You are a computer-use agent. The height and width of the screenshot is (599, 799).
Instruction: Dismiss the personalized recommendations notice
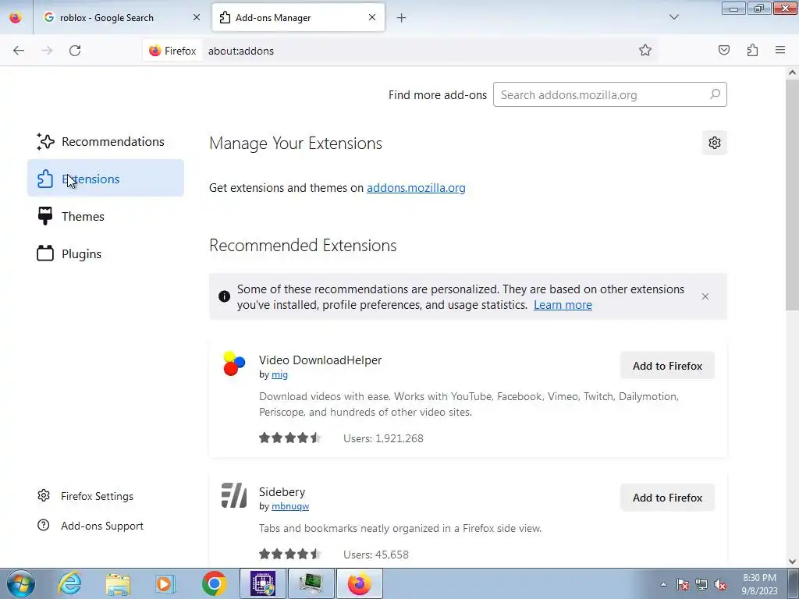[x=705, y=296]
